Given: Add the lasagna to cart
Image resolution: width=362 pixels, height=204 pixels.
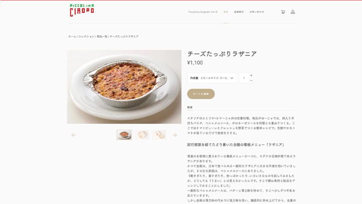Looking at the screenshot, I should pos(201,94).
